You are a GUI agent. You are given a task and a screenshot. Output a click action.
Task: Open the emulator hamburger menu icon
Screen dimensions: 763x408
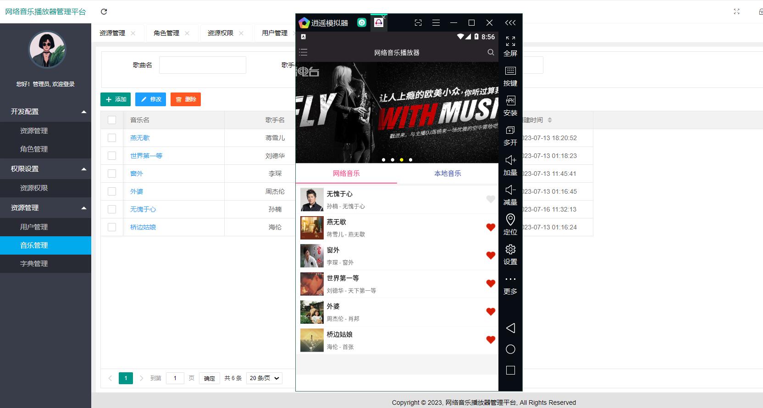pyautogui.click(x=436, y=23)
